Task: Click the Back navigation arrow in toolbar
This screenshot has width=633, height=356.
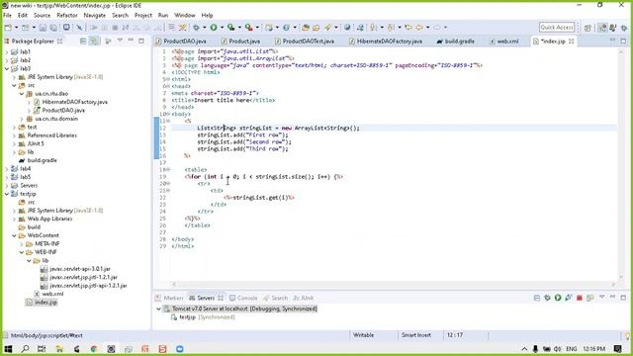Action: click(419, 28)
